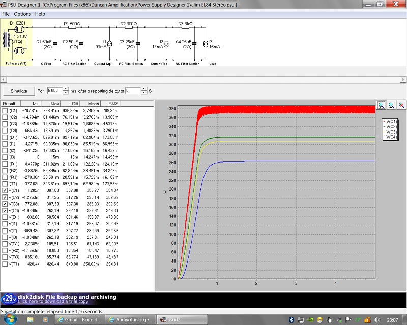
Task: Select the R2 300Ω resistor symbol
Action: [129, 27]
